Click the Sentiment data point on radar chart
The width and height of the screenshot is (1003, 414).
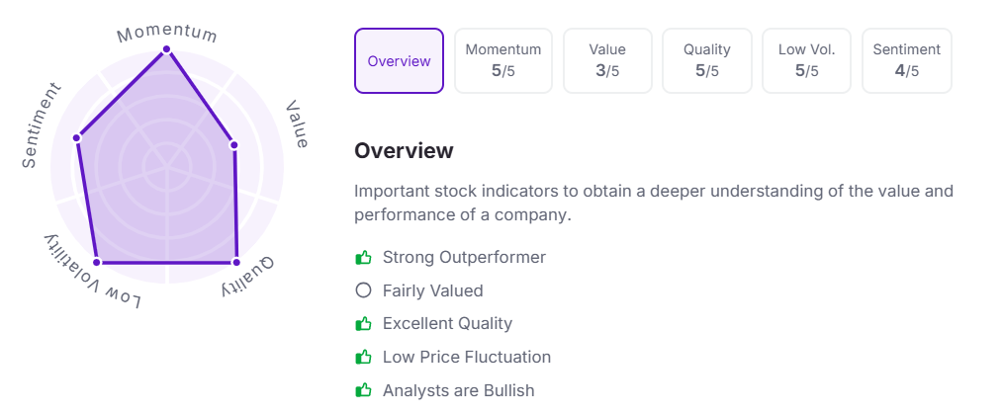[77, 137]
